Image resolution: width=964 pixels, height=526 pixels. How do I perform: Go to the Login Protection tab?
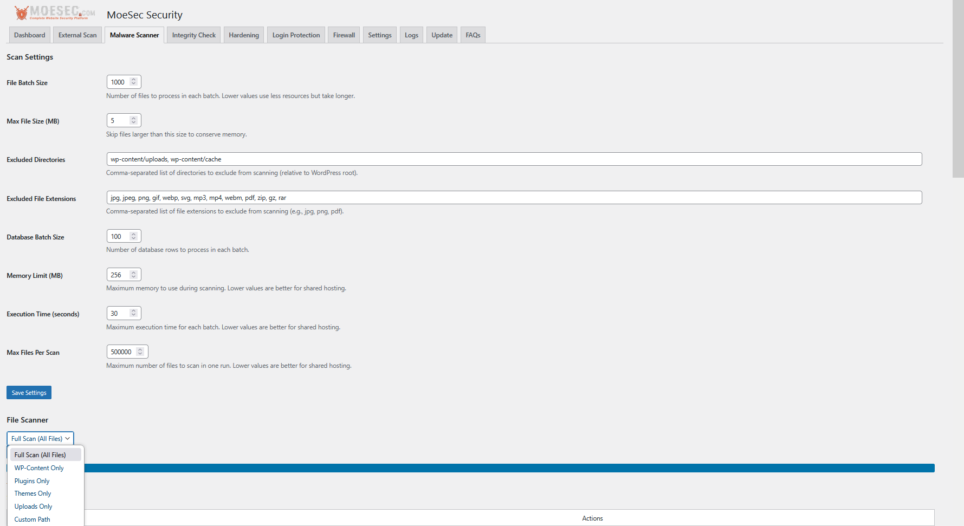(x=296, y=35)
